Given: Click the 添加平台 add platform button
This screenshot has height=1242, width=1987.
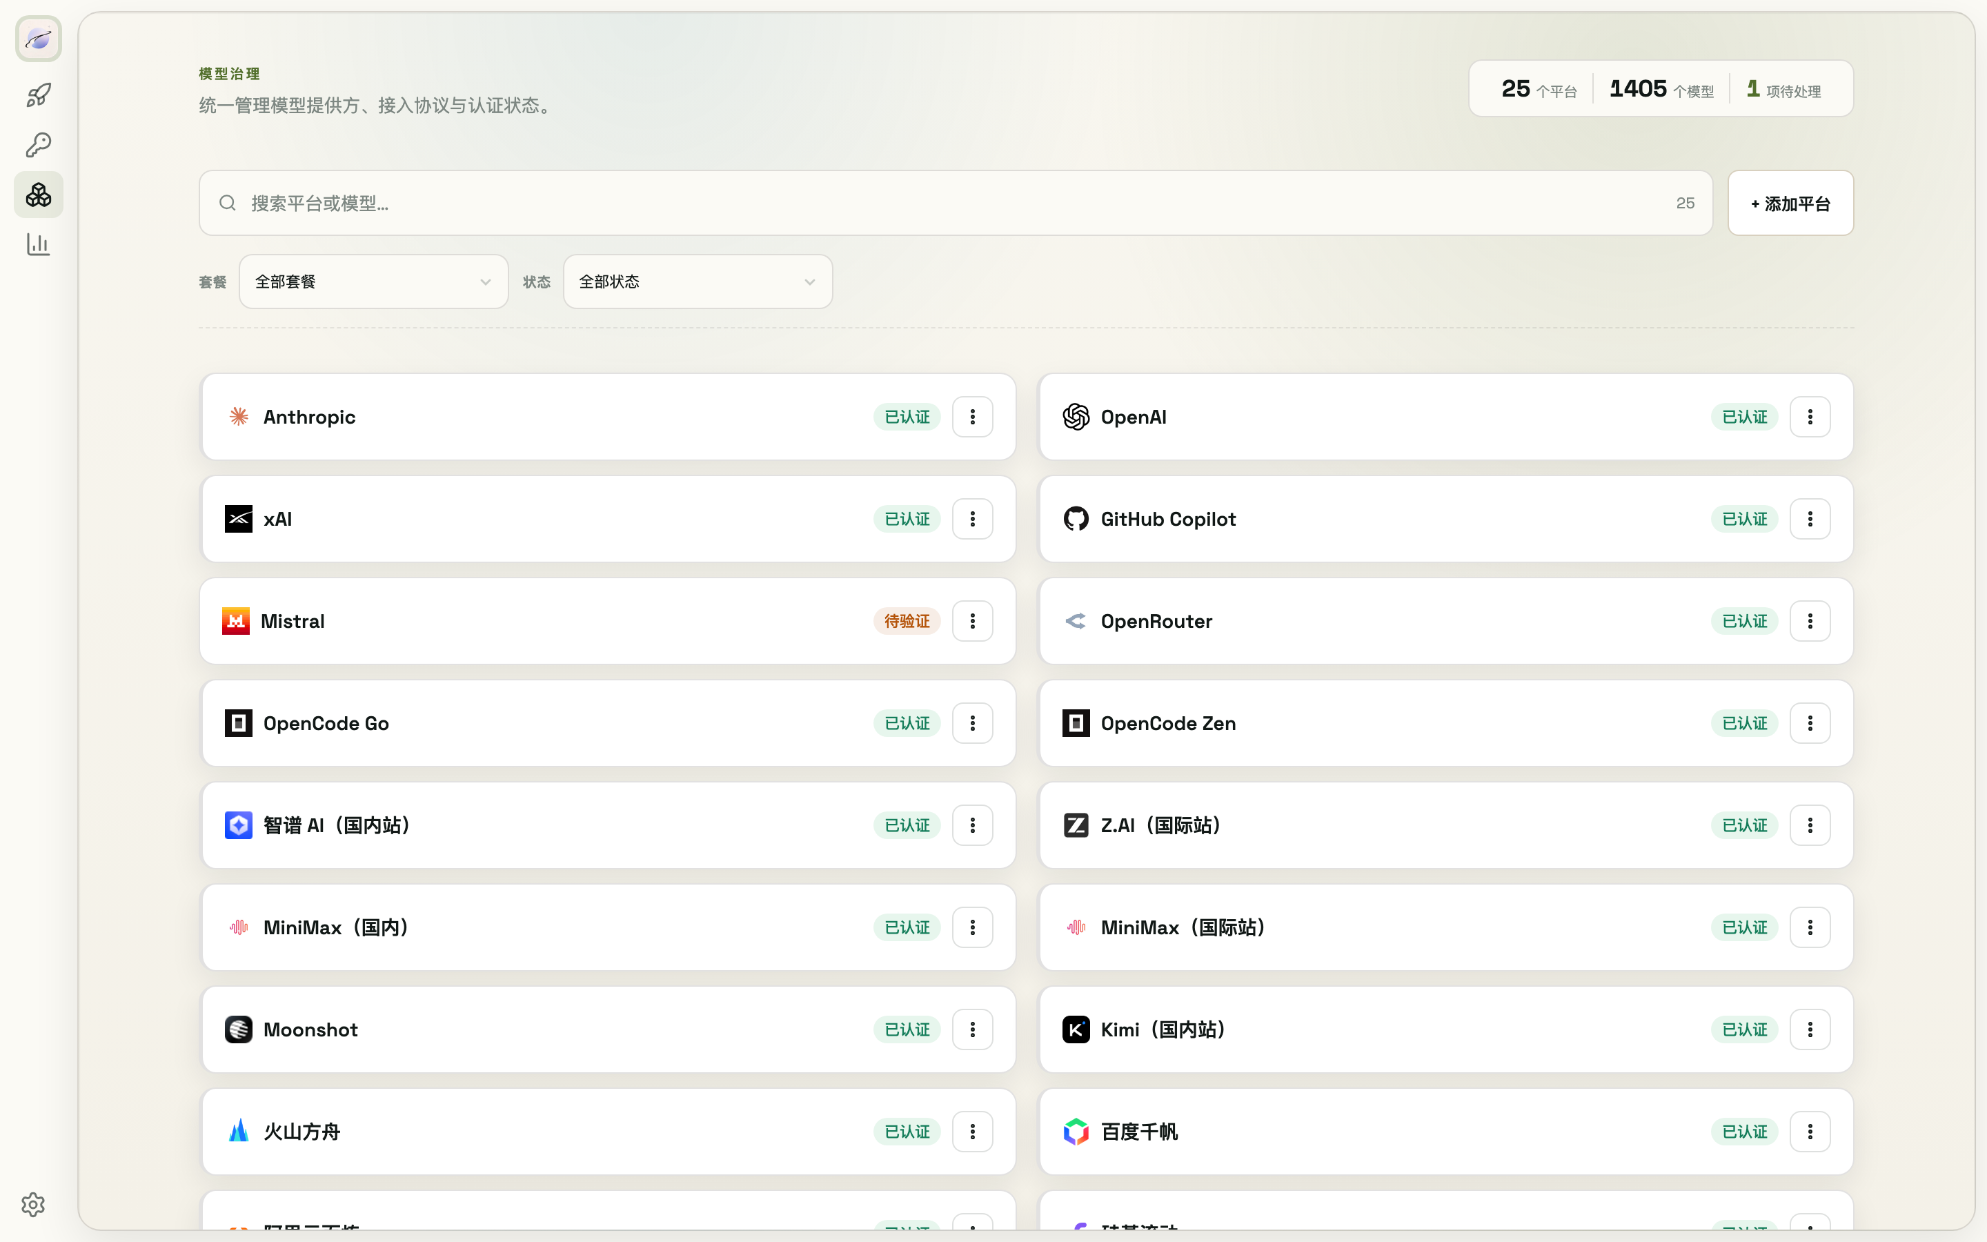Looking at the screenshot, I should pyautogui.click(x=1791, y=203).
